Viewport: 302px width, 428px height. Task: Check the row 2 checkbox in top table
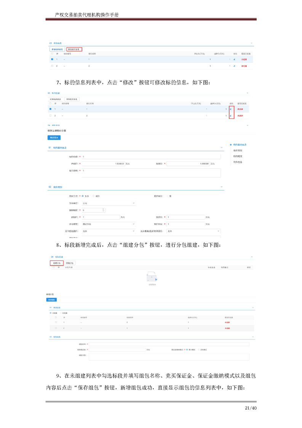click(52, 66)
